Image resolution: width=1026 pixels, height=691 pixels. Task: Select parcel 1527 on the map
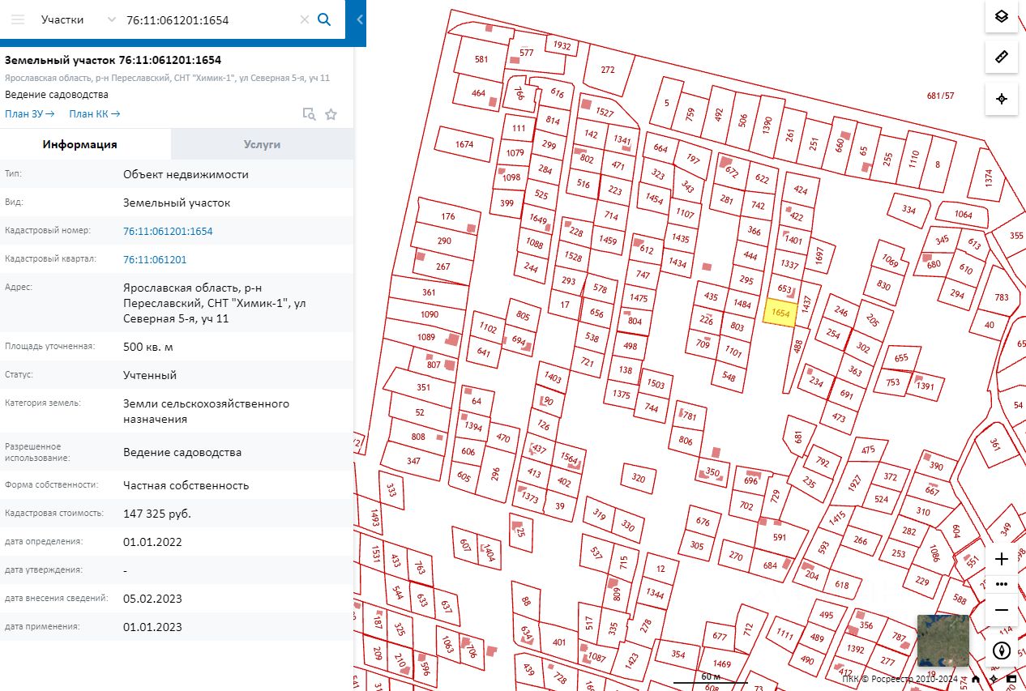(605, 112)
